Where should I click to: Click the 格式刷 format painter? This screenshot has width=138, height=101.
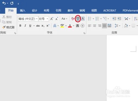[x=8, y=27]
